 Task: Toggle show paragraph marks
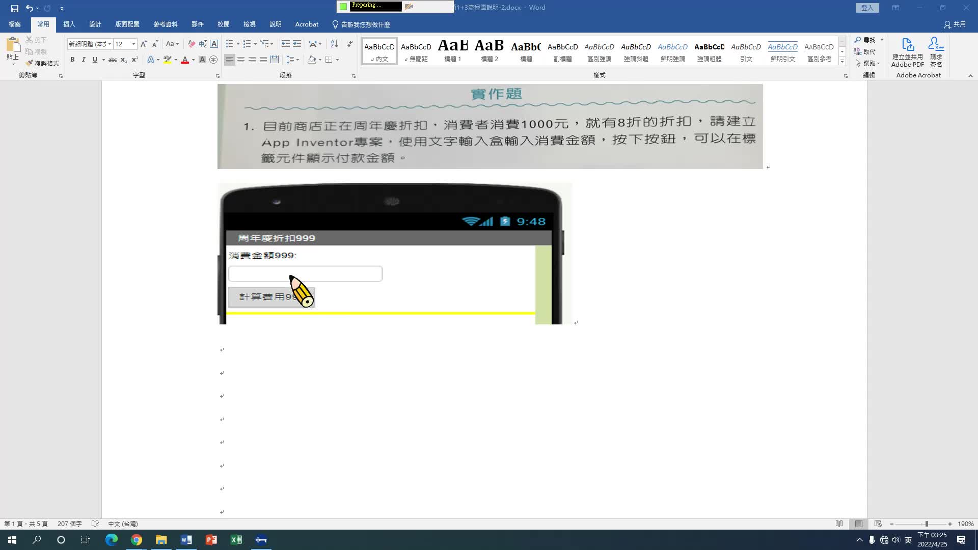pyautogui.click(x=350, y=44)
